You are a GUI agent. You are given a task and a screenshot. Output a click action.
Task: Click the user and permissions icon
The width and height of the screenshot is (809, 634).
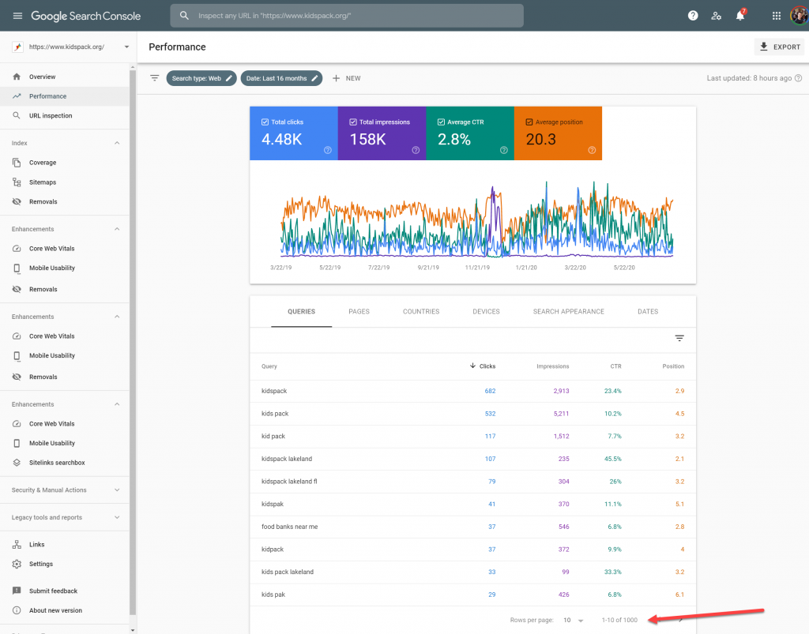click(716, 15)
